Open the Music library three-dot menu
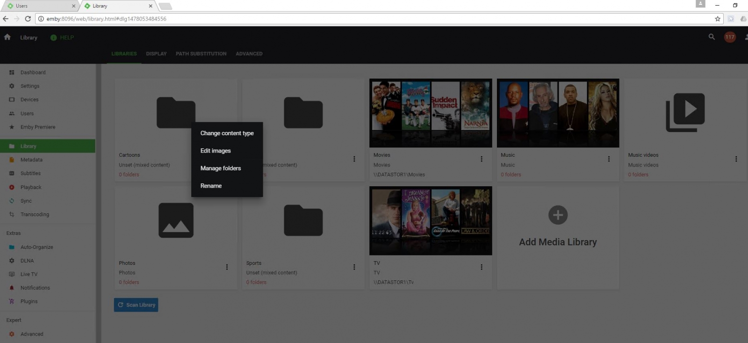Viewport: 748px width, 343px height. pyautogui.click(x=609, y=159)
